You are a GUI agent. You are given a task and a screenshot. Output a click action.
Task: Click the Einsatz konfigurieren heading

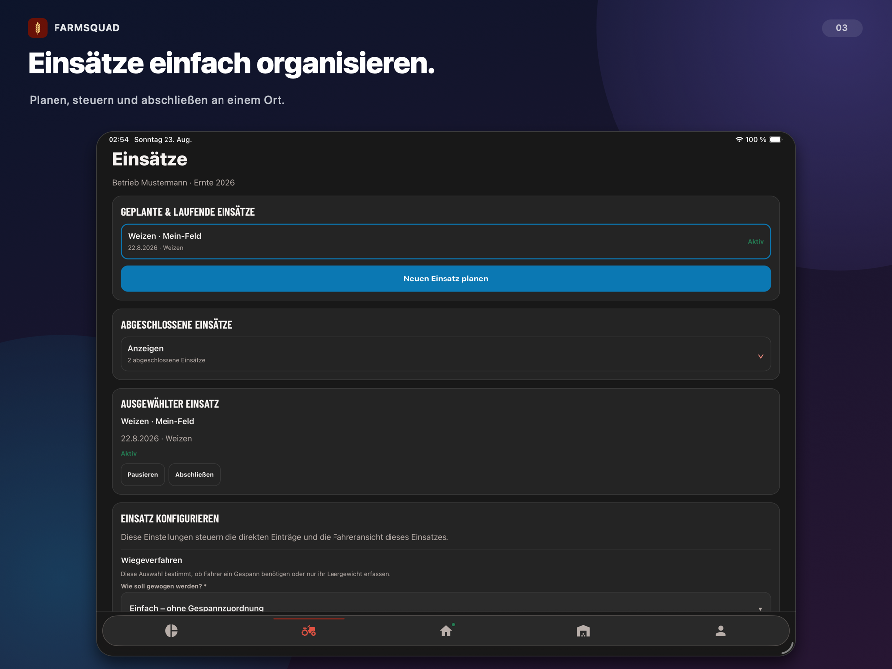(169, 518)
